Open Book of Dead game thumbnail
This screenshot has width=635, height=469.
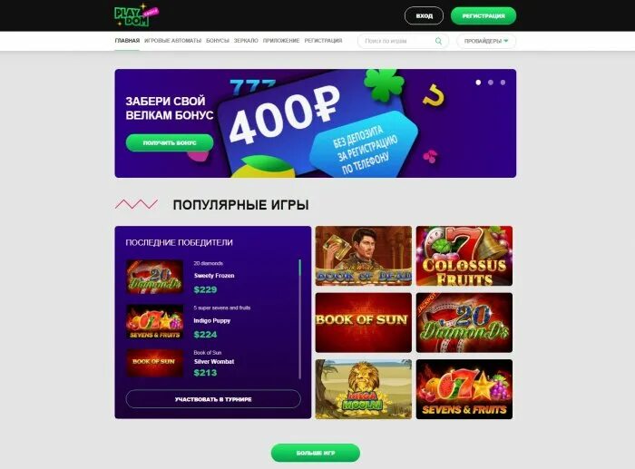click(x=363, y=256)
